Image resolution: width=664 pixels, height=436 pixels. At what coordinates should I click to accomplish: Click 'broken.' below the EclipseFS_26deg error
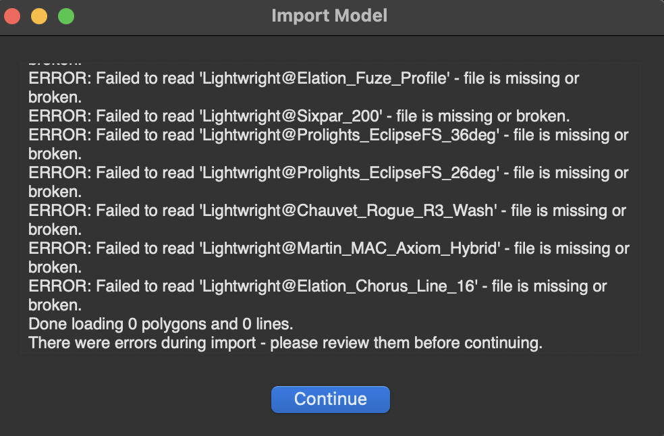55,192
